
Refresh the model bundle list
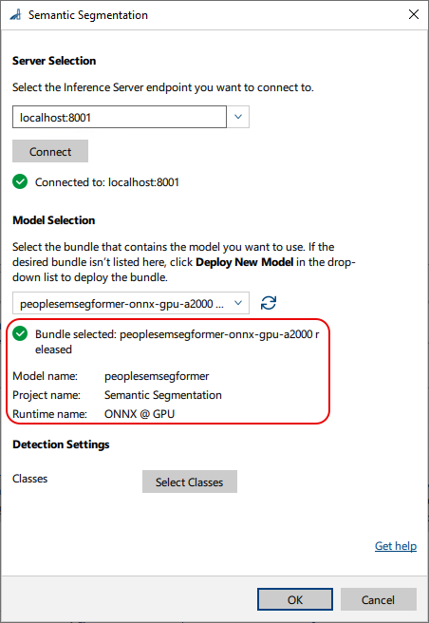(x=269, y=303)
